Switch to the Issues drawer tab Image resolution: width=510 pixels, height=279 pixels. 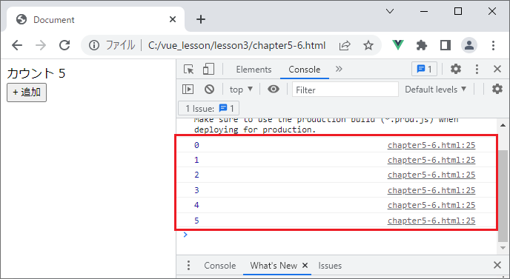(330, 266)
